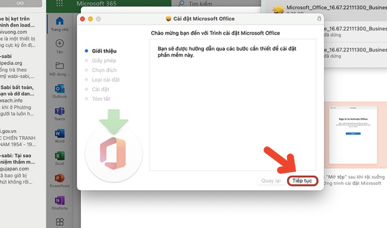Select the Giấy phép installer step
The image size is (387, 228).
[x=104, y=60]
